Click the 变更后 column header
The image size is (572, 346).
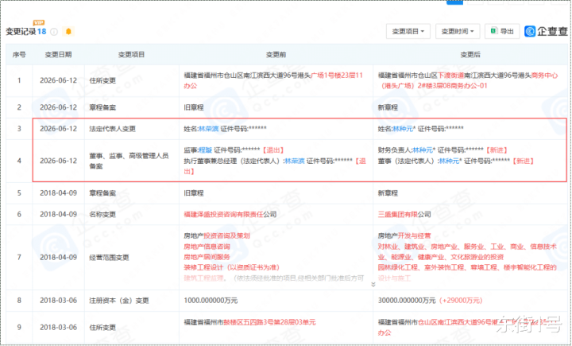tap(470, 55)
